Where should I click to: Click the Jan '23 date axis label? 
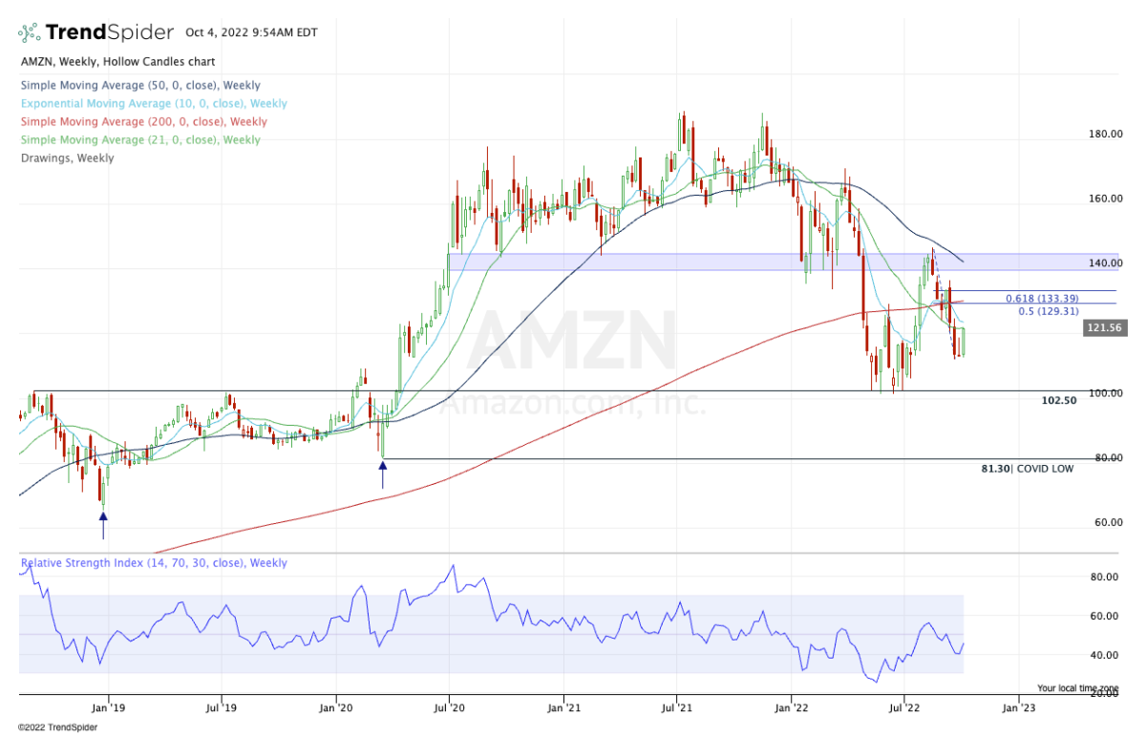coord(1019,708)
